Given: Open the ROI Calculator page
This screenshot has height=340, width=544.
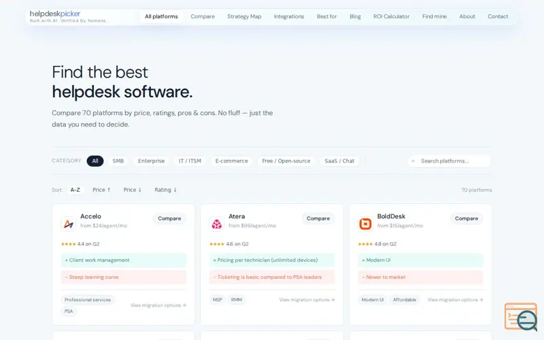Looking at the screenshot, I should [x=392, y=16].
